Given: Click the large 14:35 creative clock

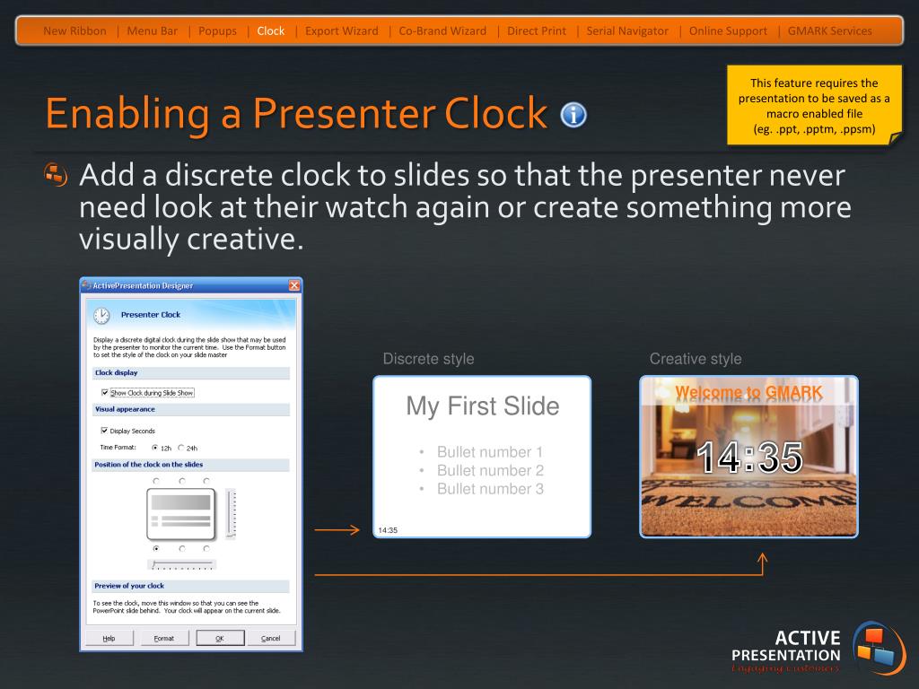Looking at the screenshot, I should click(749, 457).
